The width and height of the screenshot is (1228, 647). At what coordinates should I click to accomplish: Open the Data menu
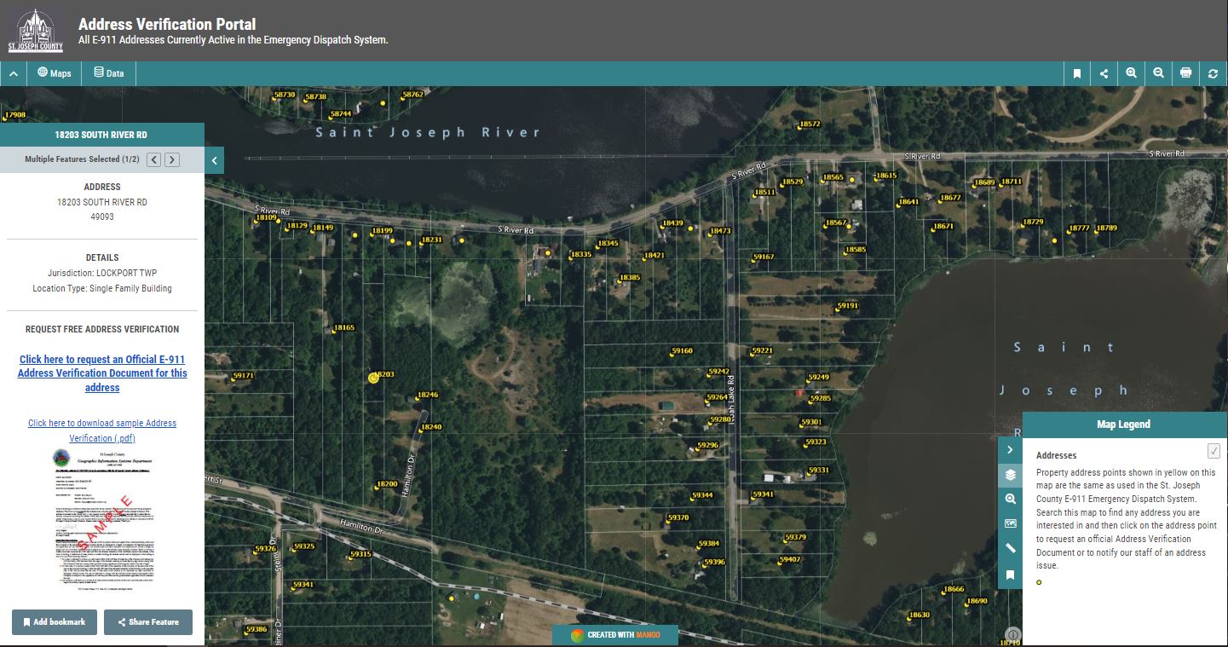tap(109, 73)
